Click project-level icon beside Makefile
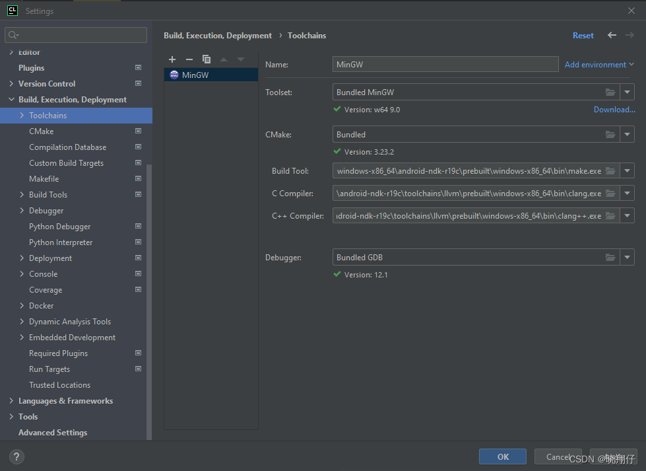 [139, 178]
